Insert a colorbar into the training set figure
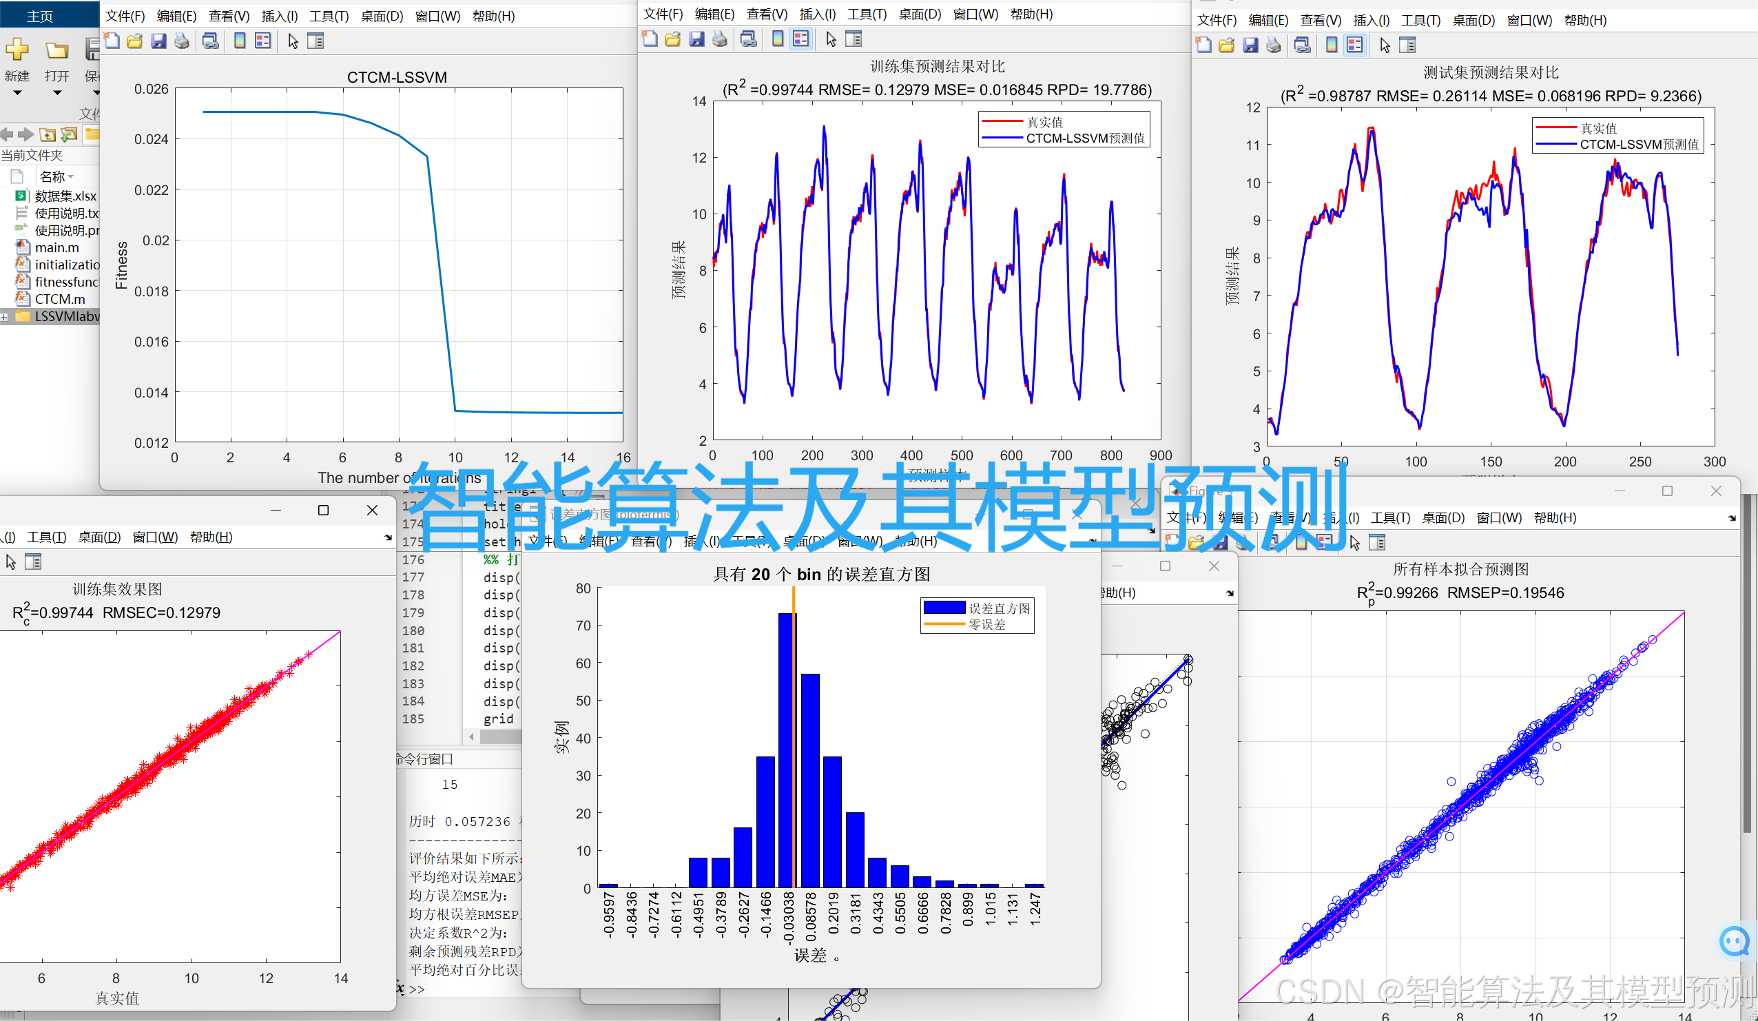This screenshot has width=1758, height=1021. (778, 40)
